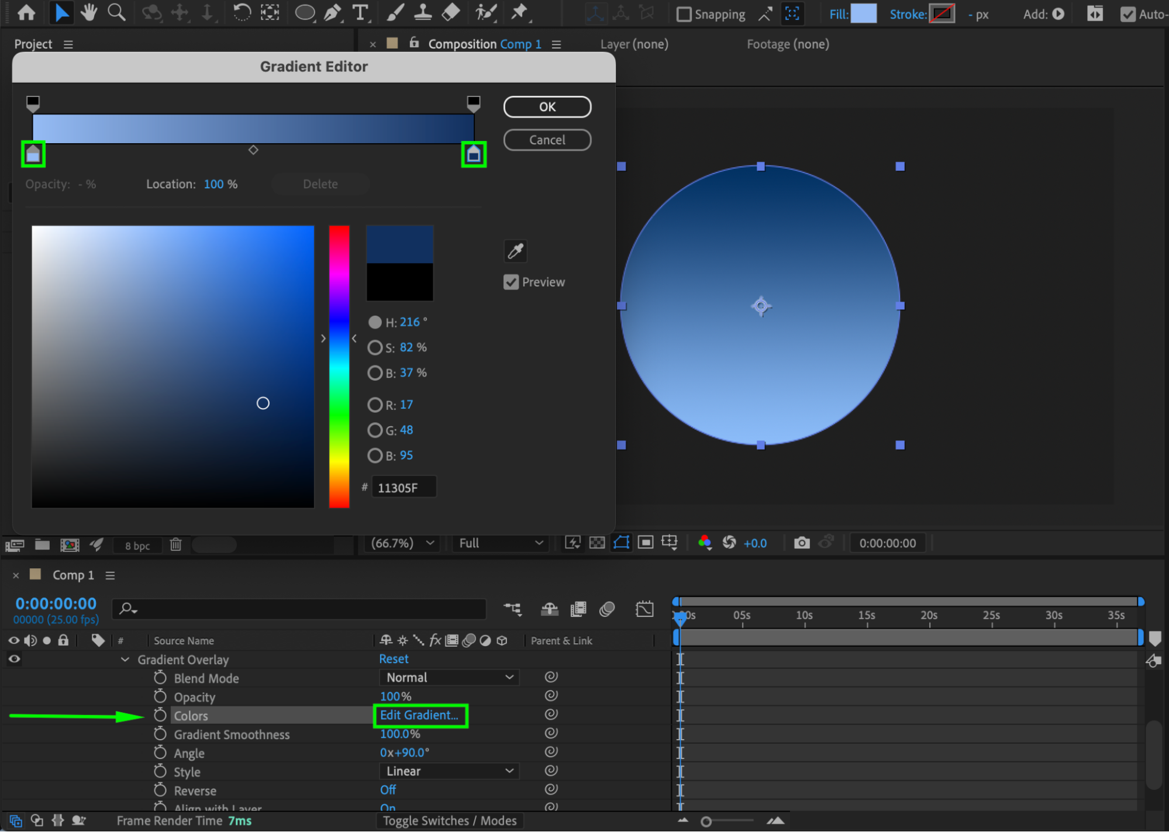Viewport: 1169px width, 832px height.
Task: Toggle the motion blur icon in timeline
Action: click(x=607, y=609)
